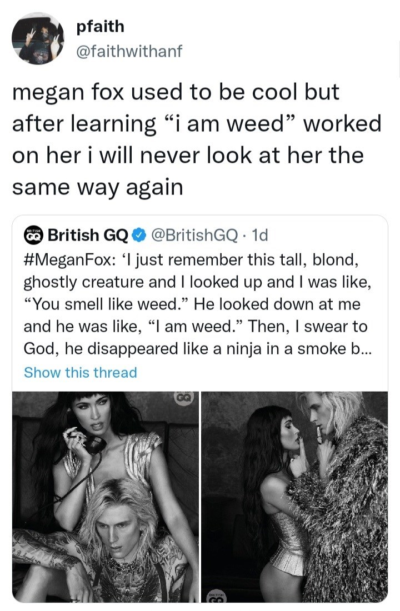Image resolution: width=400 pixels, height=611 pixels.
Task: Open the British GQ account name
Action: 88,236
